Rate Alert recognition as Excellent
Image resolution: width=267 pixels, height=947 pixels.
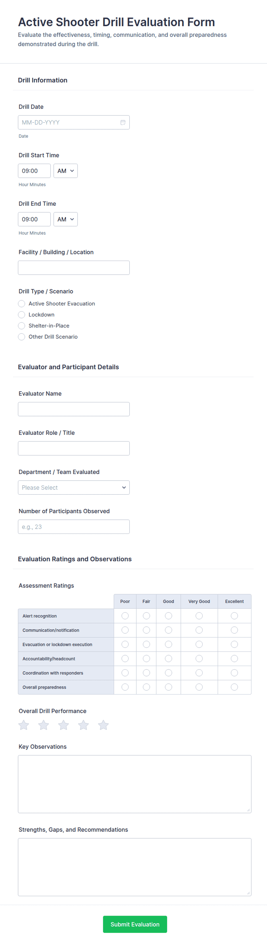234,616
